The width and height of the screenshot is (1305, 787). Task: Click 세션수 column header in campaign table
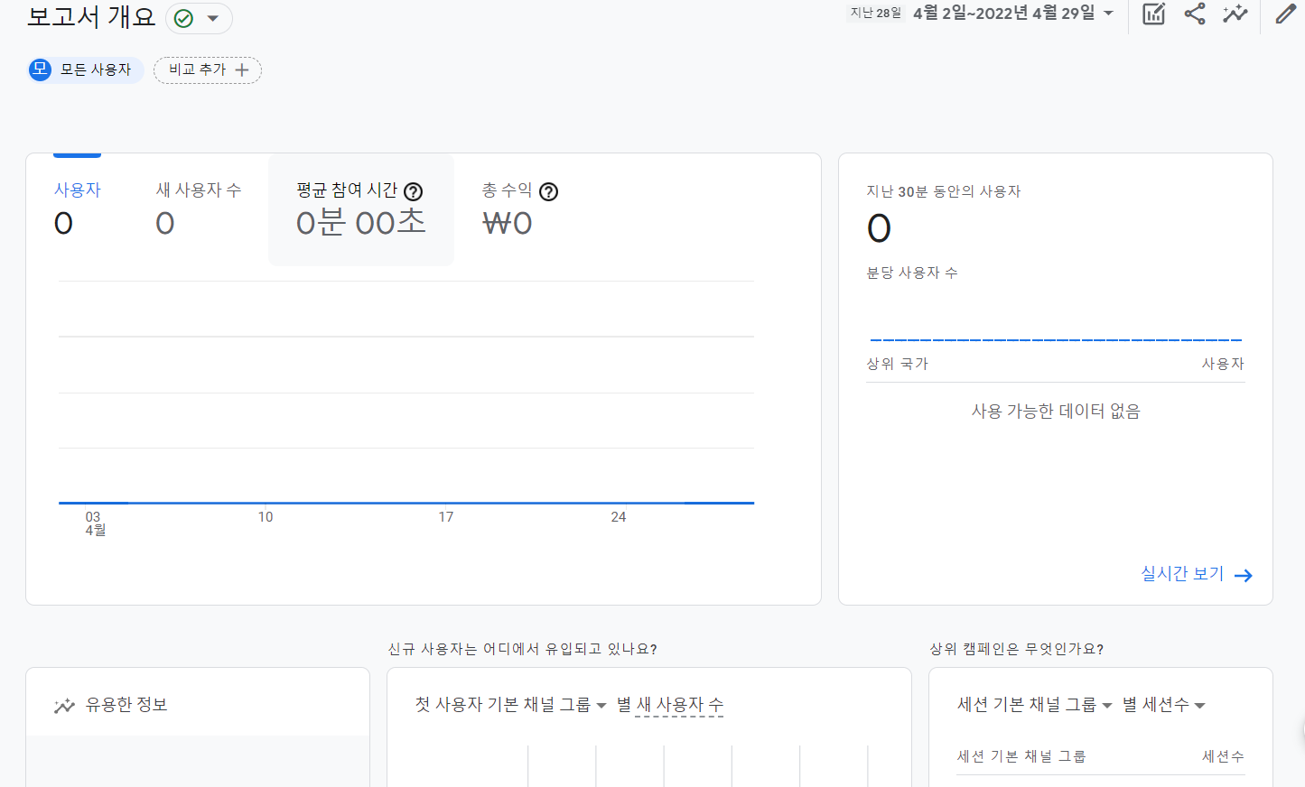1223,756
